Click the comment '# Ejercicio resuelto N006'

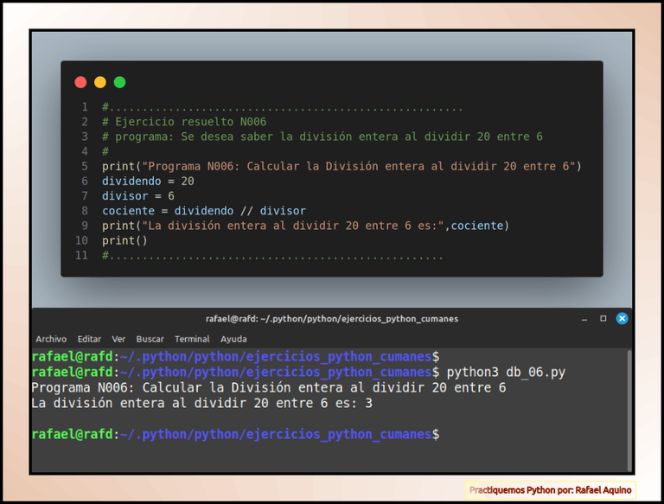pos(184,122)
